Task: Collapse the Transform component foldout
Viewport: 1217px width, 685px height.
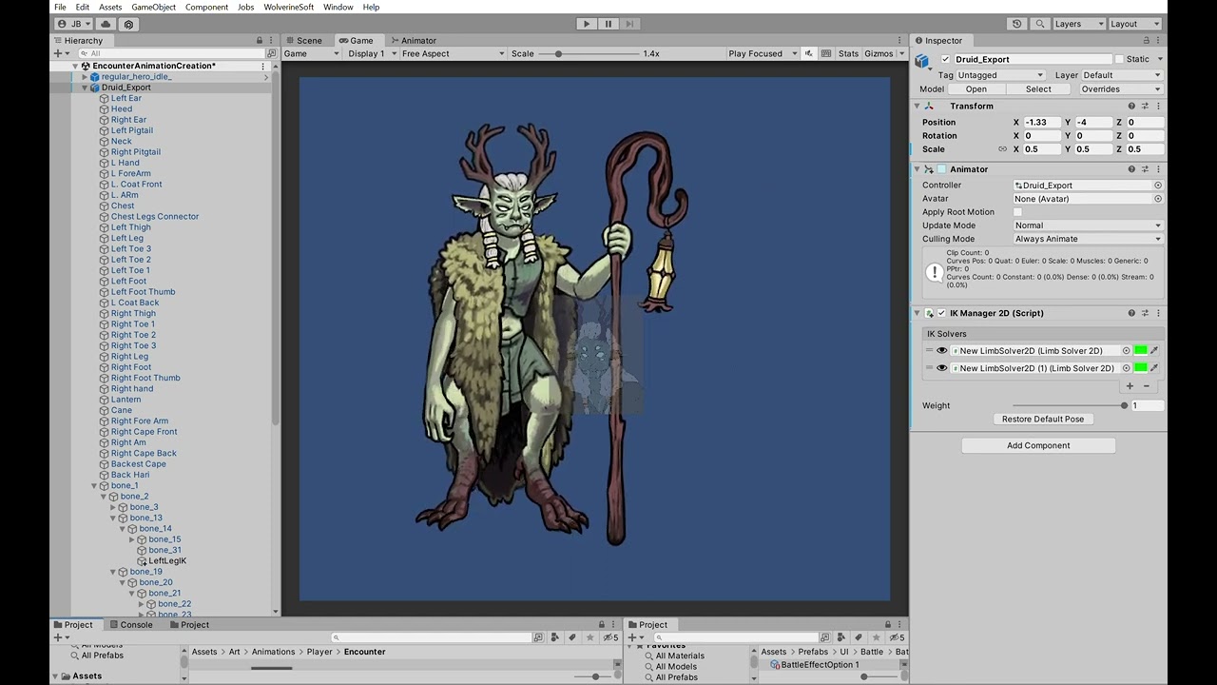Action: coord(918,106)
